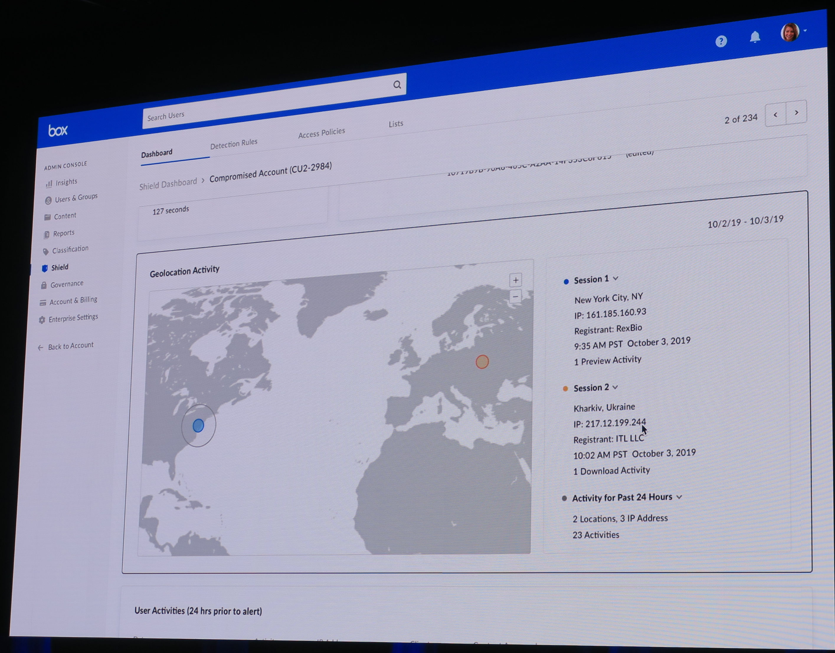Click the 1 Preview Activity entry
Screen dimensions: 835x653
pos(608,361)
